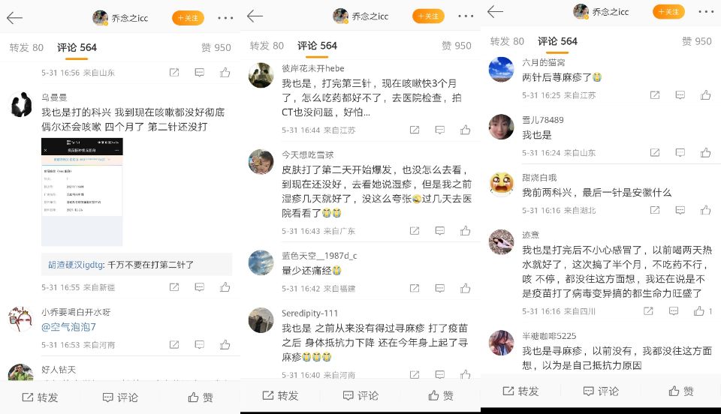The width and height of the screenshot is (721, 414).
Task: Reply to 六月的猫窝 comment
Action: click(x=680, y=95)
